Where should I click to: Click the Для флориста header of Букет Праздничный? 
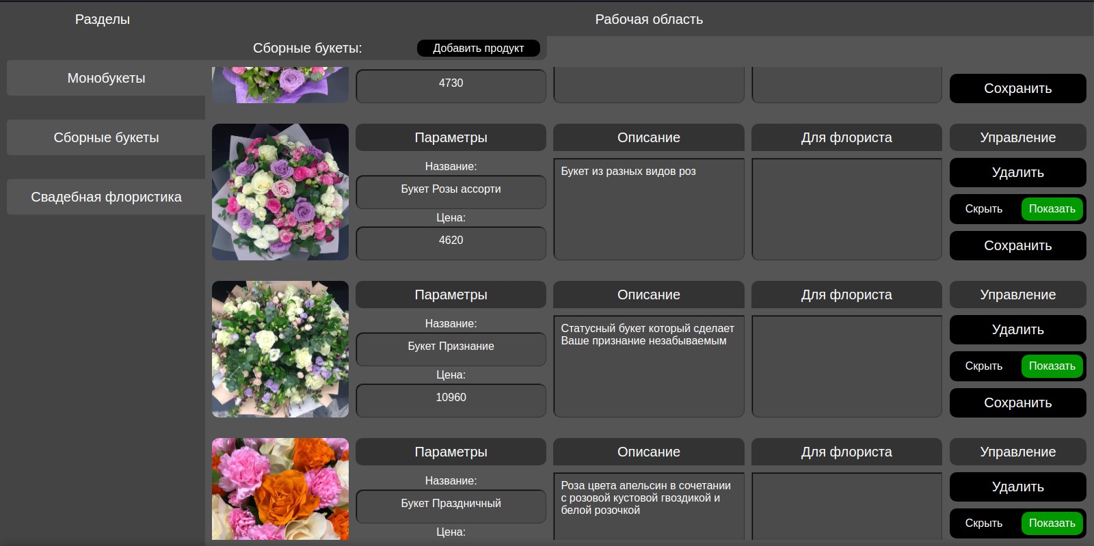pos(847,452)
